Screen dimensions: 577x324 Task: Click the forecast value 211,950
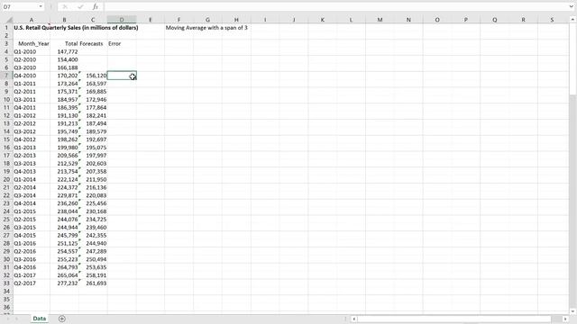point(96,180)
